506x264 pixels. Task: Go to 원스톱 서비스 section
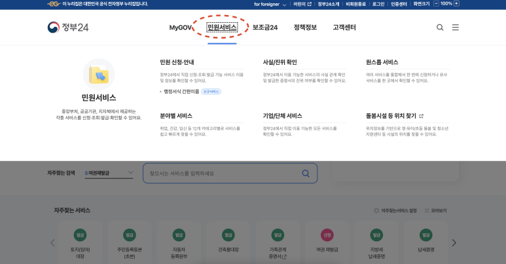pos(382,62)
